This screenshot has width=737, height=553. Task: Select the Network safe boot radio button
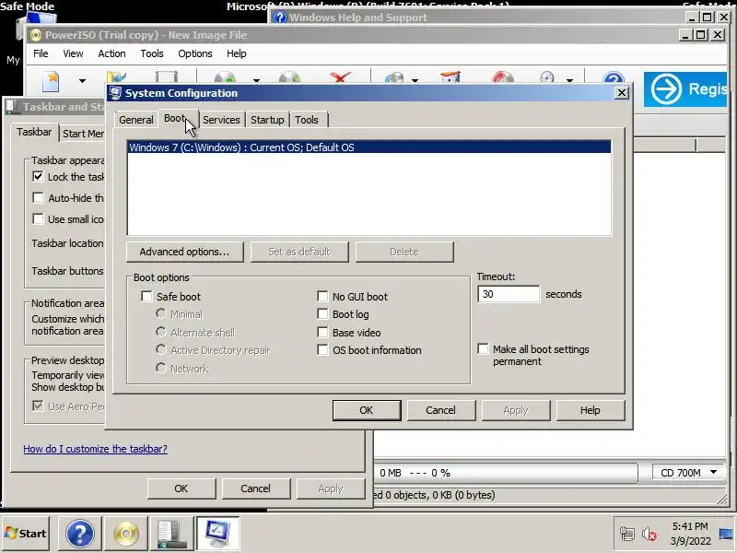160,368
